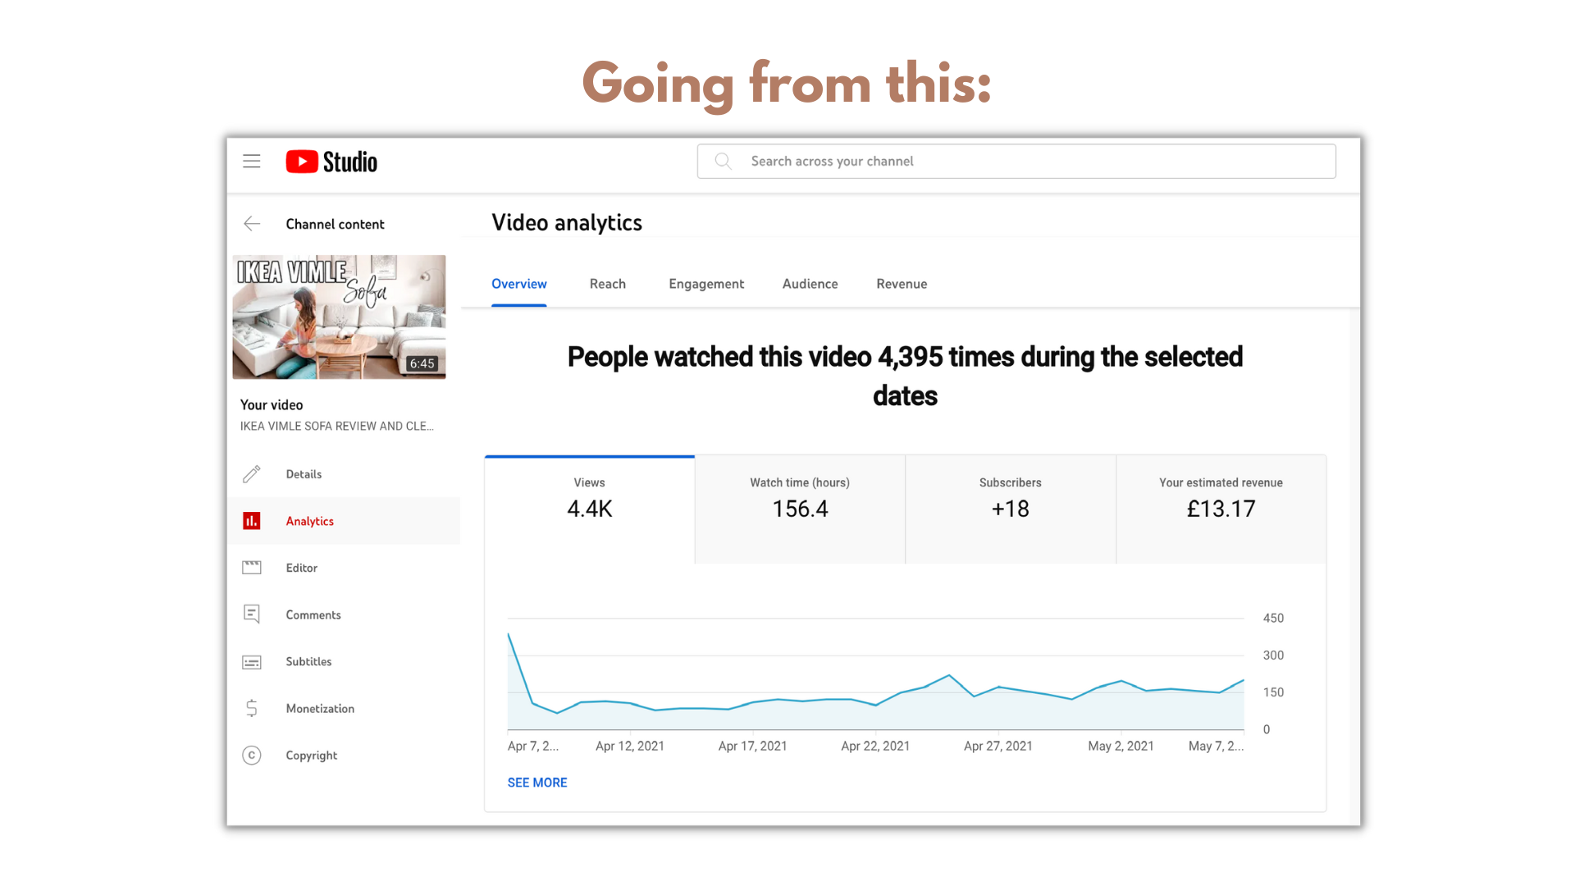Click the Comments speech bubble icon
1575x886 pixels.
click(x=252, y=614)
